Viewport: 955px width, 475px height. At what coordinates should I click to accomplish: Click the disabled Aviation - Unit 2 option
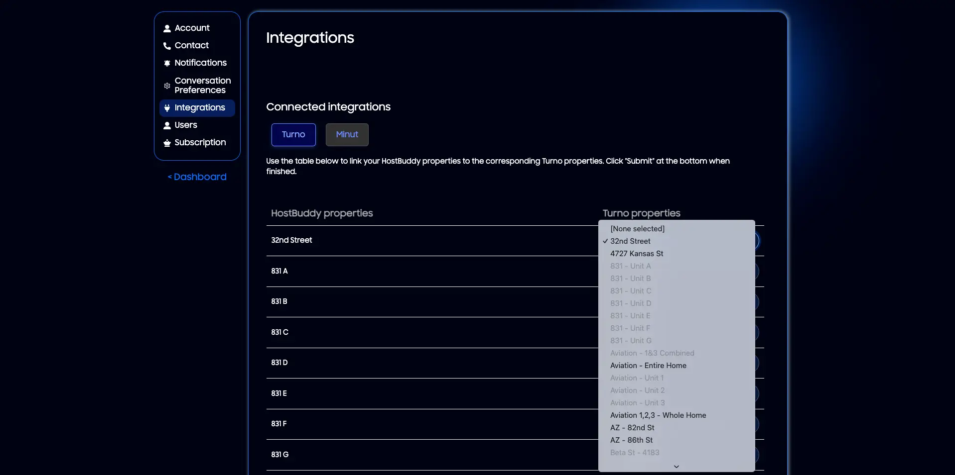click(x=677, y=390)
